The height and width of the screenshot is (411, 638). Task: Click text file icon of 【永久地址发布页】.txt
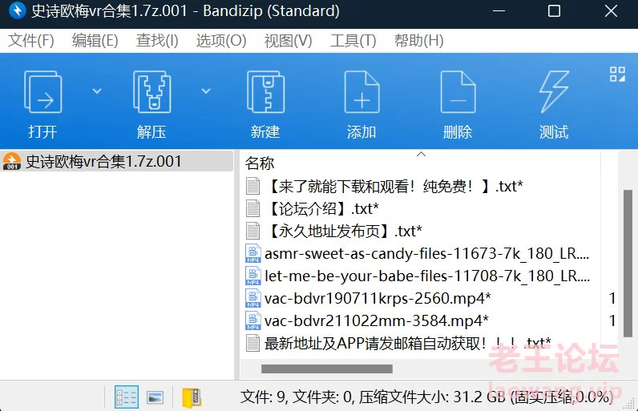(252, 231)
